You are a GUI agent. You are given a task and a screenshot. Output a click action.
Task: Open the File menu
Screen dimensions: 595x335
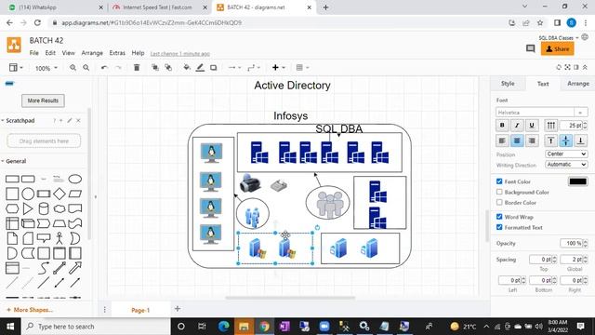pos(34,53)
